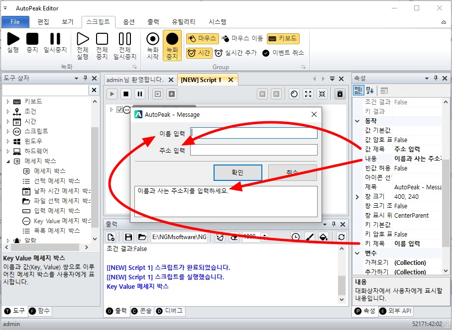Switch to the 함수 bottom tab

click(40, 311)
